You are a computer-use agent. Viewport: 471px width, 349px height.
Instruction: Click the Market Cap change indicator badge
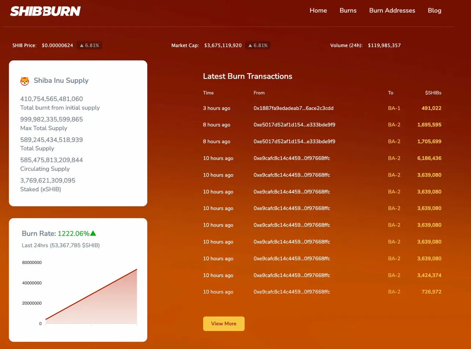(x=258, y=45)
